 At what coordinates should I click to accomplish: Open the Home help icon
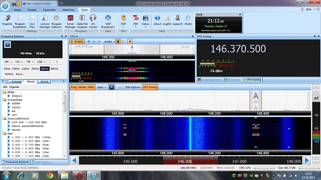click(188, 20)
